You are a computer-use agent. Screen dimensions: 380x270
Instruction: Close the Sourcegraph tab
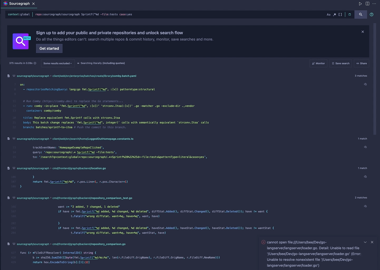click(x=33, y=4)
